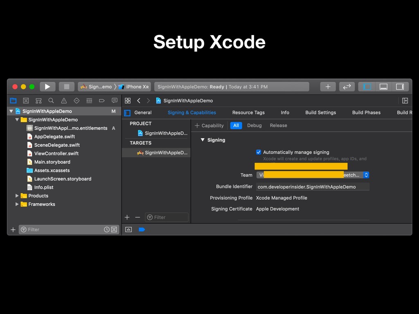Go back in editor history
The height and width of the screenshot is (314, 419).
(x=139, y=101)
